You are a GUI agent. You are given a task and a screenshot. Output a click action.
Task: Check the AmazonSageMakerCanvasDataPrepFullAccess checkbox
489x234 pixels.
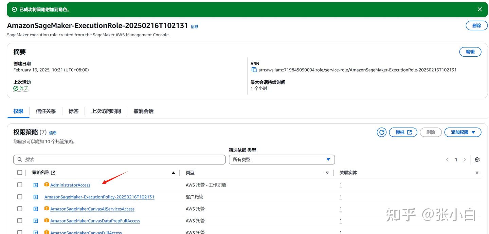(20, 220)
